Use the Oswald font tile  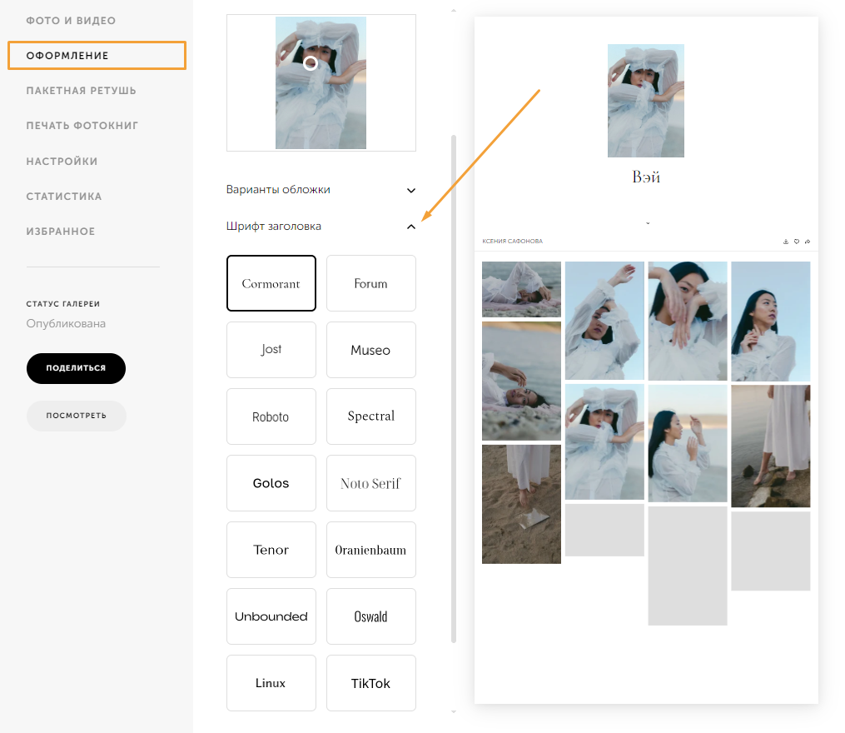coord(371,616)
